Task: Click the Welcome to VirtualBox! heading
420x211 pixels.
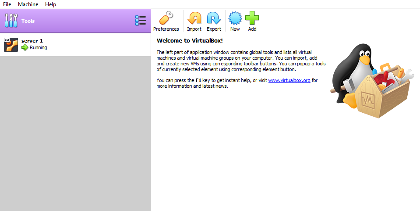Action: coord(190,40)
